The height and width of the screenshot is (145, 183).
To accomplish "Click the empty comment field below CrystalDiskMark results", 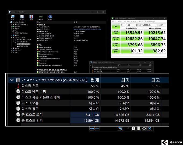I will (139, 55).
